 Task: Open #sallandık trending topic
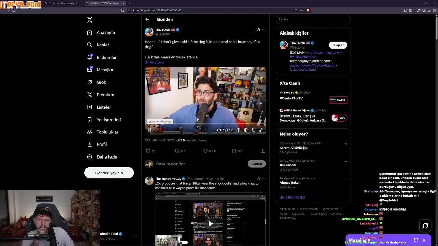pyautogui.click(x=288, y=165)
